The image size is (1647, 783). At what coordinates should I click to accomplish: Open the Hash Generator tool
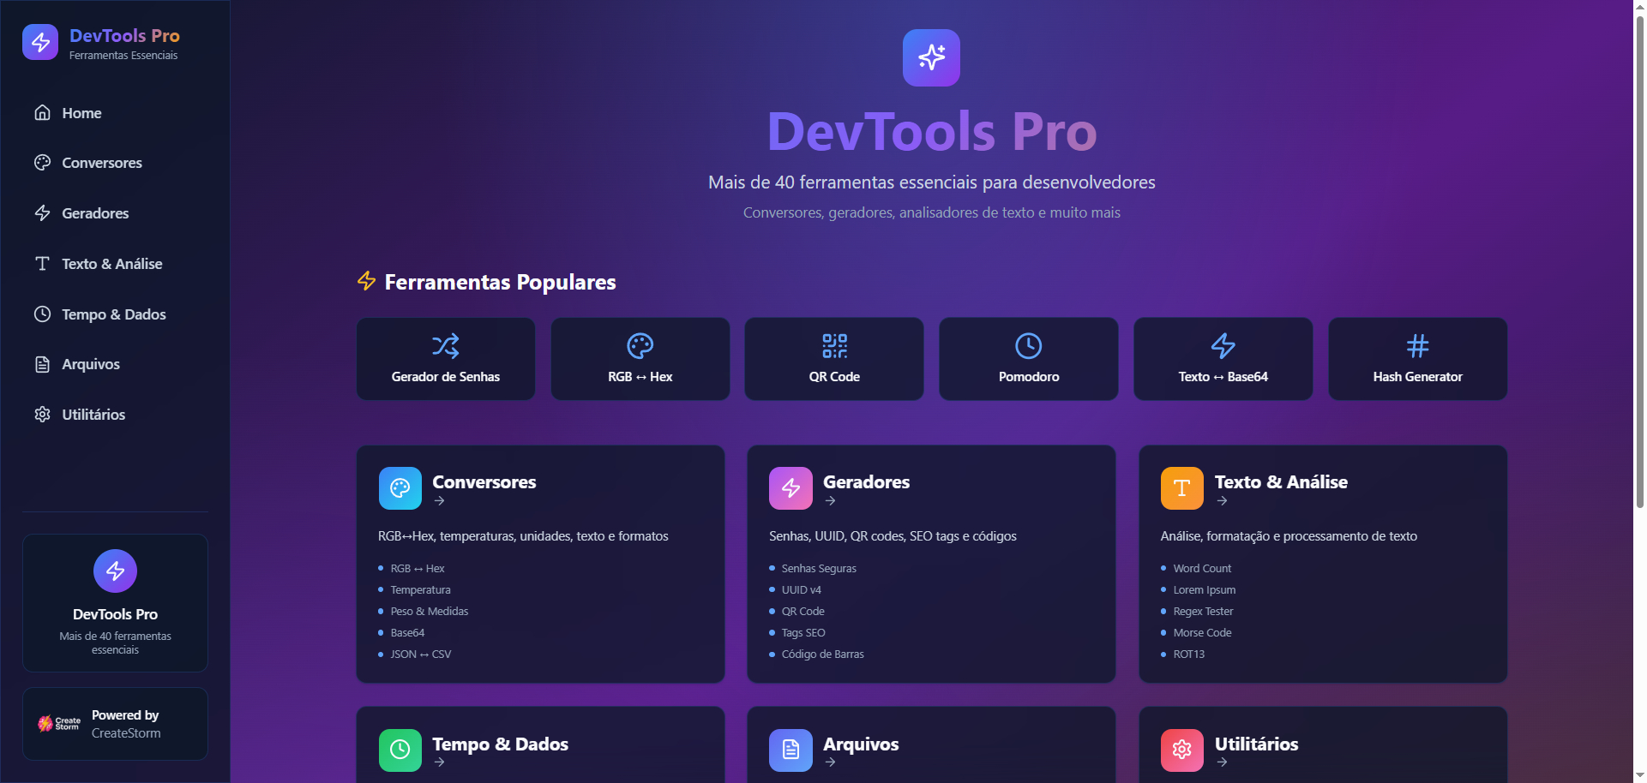pos(1418,359)
